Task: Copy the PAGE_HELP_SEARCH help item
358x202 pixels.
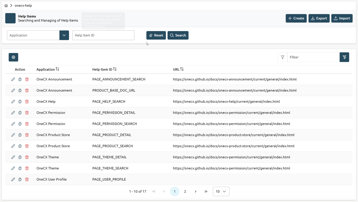Action: pyautogui.click(x=20, y=102)
